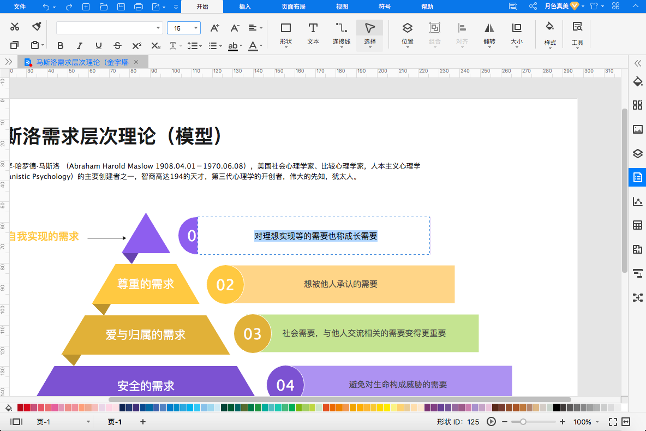Pick the black color swatch in palette
The height and width of the screenshot is (431, 646).
point(557,408)
